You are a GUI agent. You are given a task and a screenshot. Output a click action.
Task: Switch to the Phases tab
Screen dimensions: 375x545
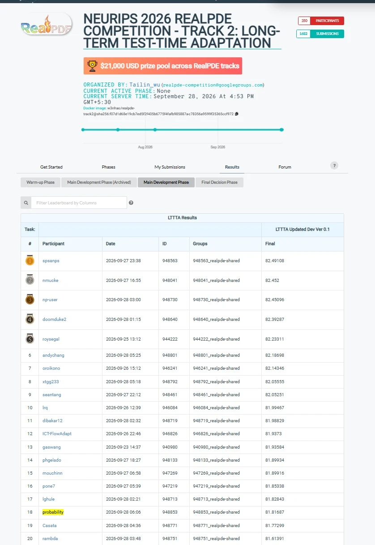pyautogui.click(x=108, y=167)
